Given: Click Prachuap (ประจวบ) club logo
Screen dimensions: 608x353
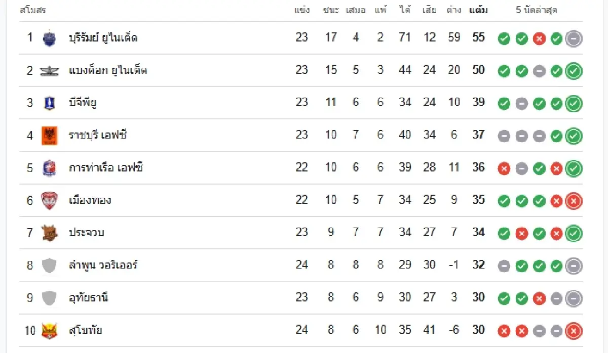Looking at the screenshot, I should tap(49, 233).
